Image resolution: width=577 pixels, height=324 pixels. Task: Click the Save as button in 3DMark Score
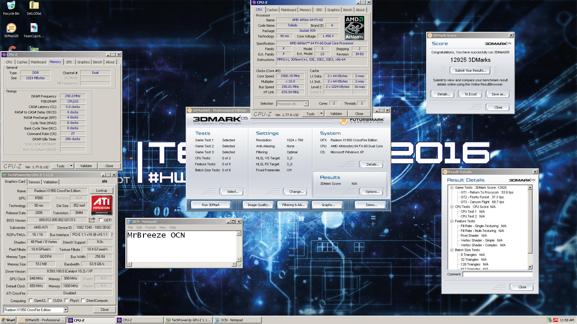(x=499, y=94)
